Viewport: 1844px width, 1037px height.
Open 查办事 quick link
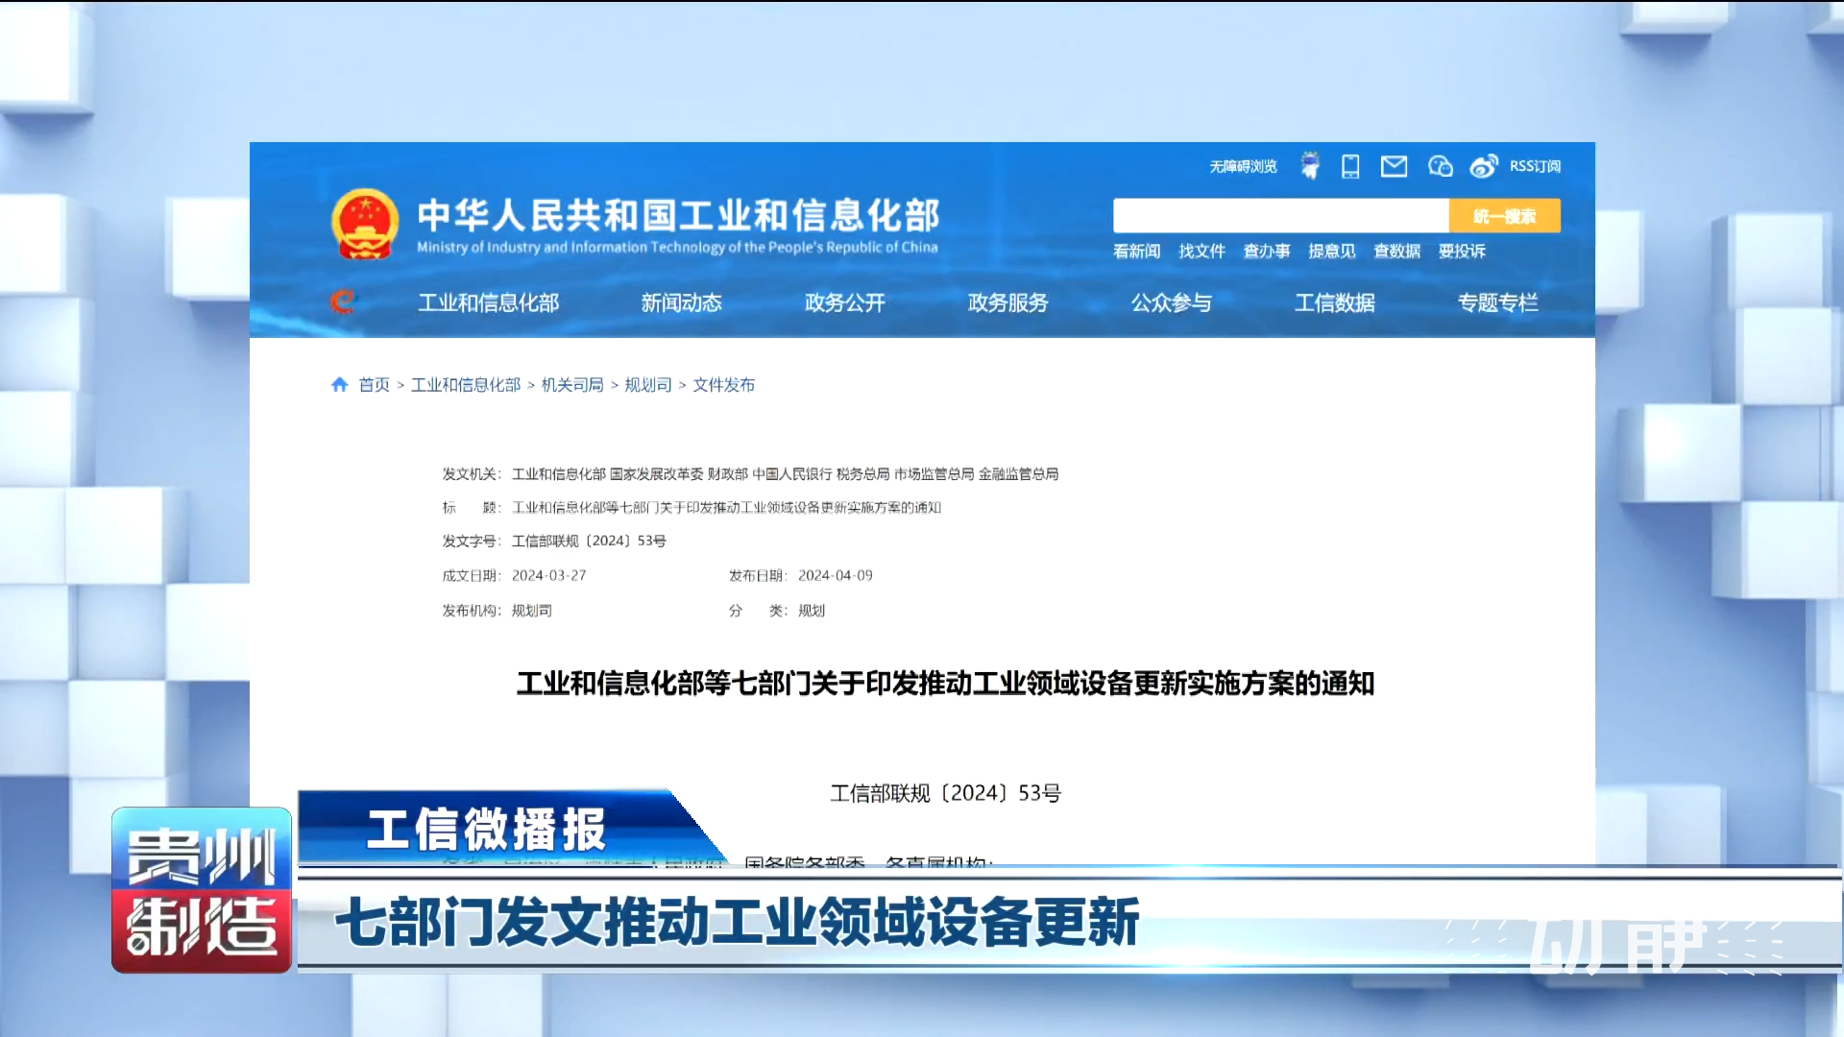[1267, 251]
